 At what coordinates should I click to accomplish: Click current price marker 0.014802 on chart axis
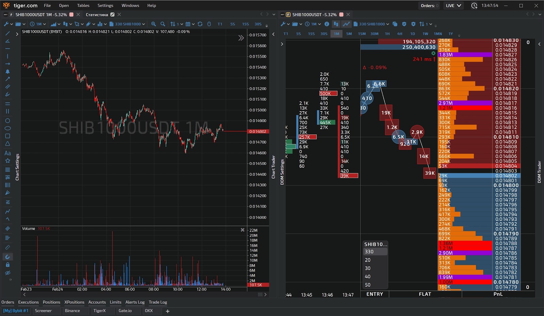click(258, 131)
